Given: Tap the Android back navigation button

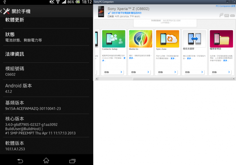Looking at the screenshot, I should [20, 161].
